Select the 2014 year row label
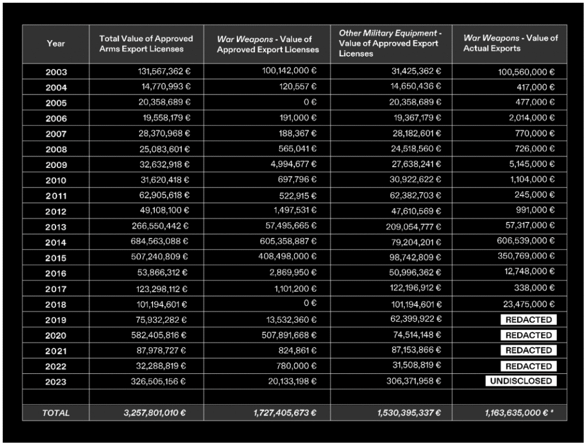Screen dimensions: 587x446 [x=56, y=242]
